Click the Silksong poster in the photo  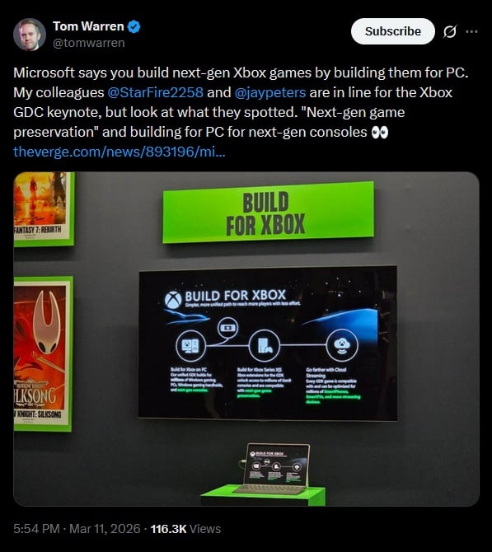coord(43,353)
